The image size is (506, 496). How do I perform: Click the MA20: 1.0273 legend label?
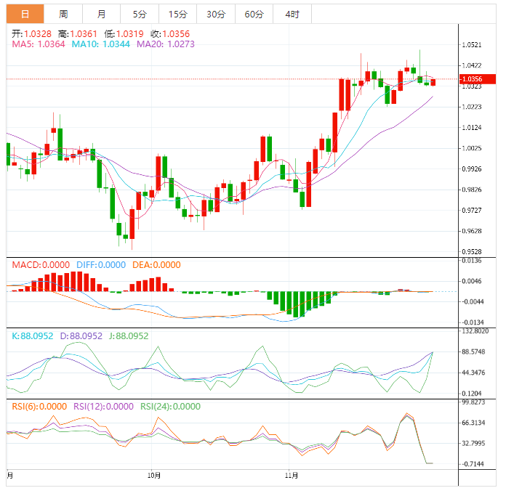coord(166,44)
